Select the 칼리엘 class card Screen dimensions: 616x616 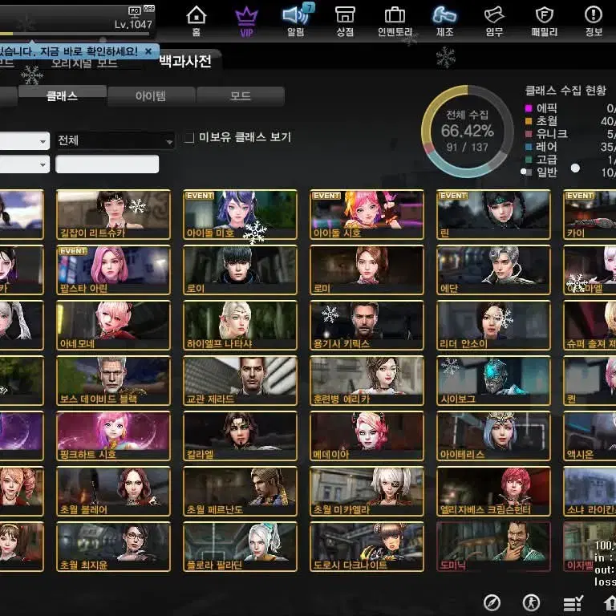(240, 436)
